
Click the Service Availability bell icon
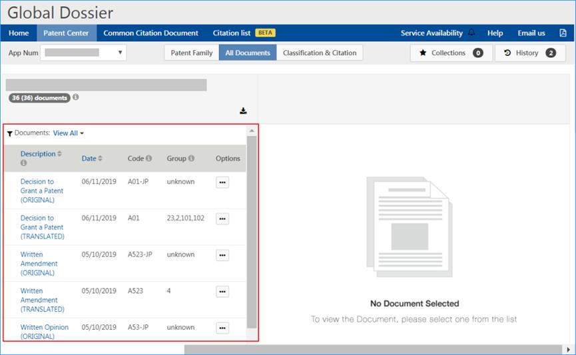471,33
